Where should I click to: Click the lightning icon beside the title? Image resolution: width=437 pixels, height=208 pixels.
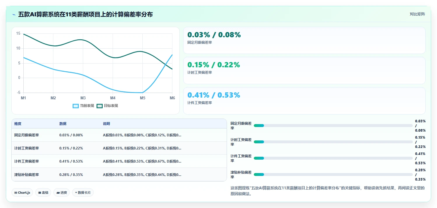tap(14, 15)
